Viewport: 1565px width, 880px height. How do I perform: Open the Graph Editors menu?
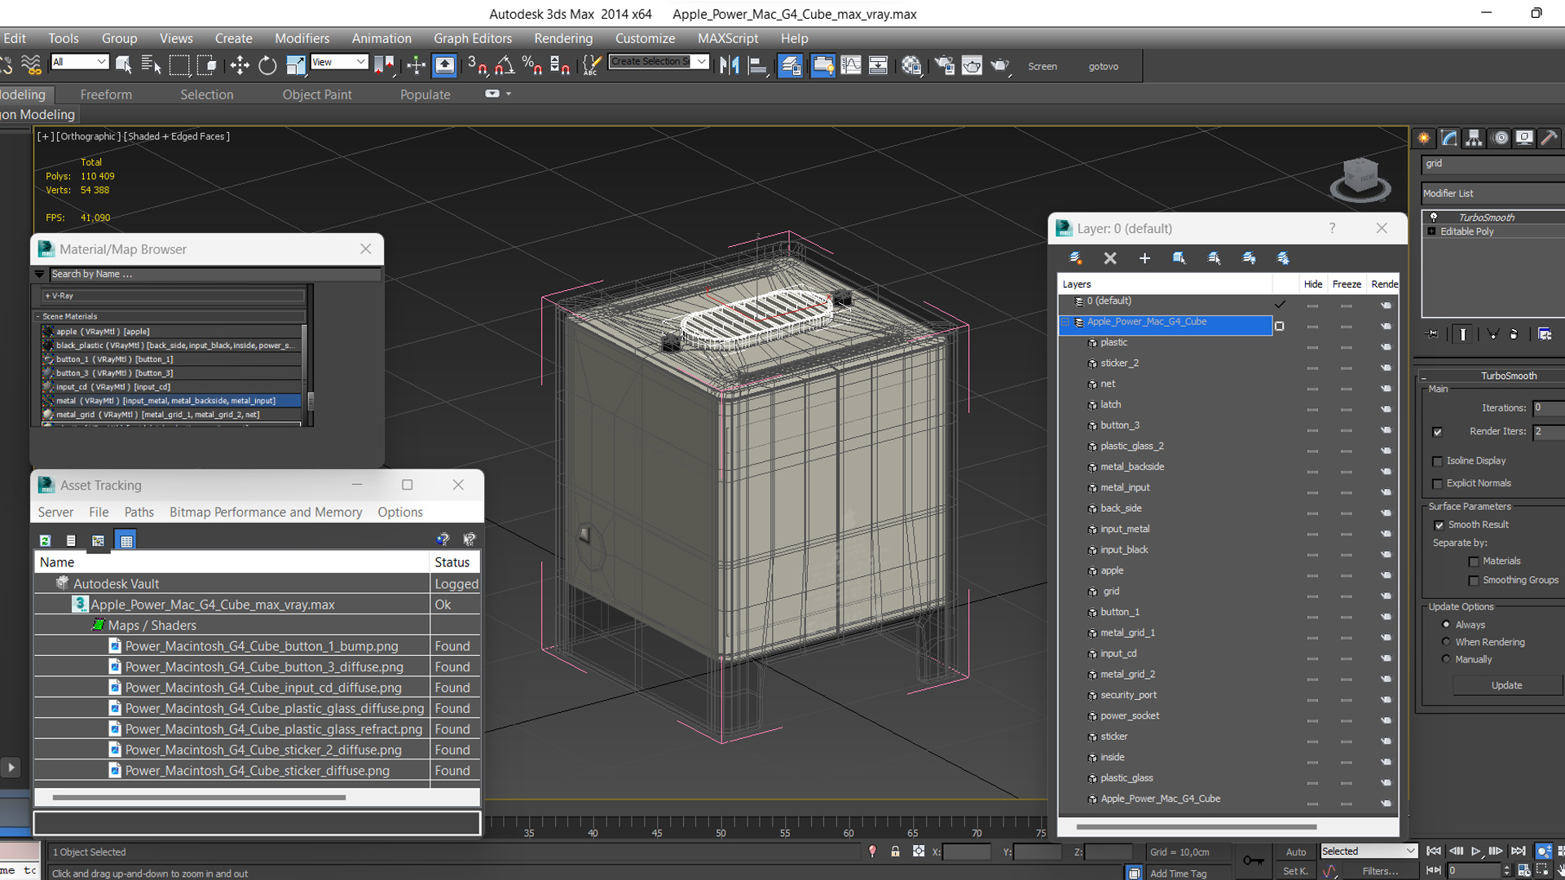point(473,38)
